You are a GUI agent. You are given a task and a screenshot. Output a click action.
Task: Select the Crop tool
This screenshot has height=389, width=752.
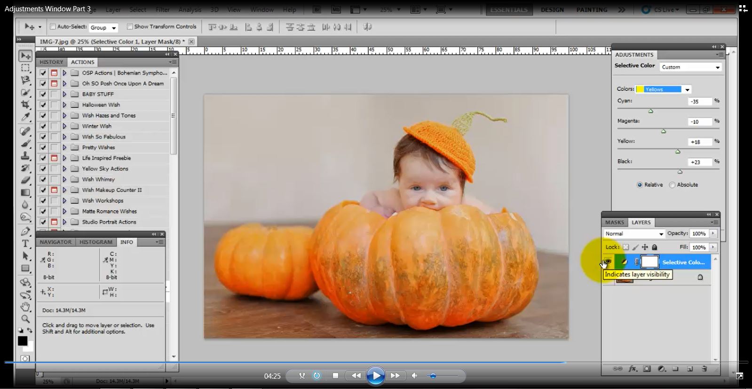[x=25, y=104]
